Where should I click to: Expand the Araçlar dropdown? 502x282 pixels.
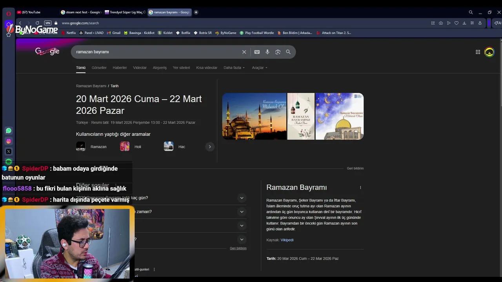260,68
